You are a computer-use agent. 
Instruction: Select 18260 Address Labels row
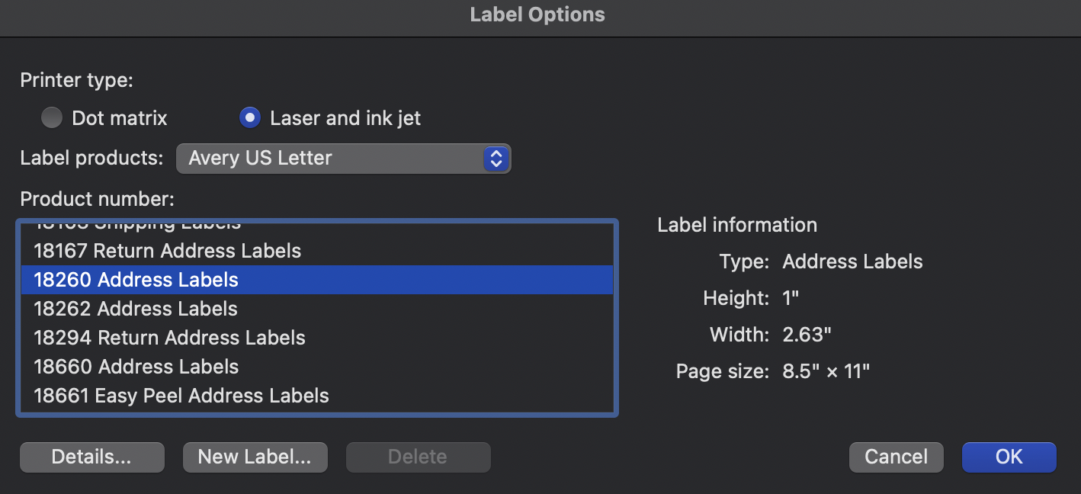pos(317,280)
